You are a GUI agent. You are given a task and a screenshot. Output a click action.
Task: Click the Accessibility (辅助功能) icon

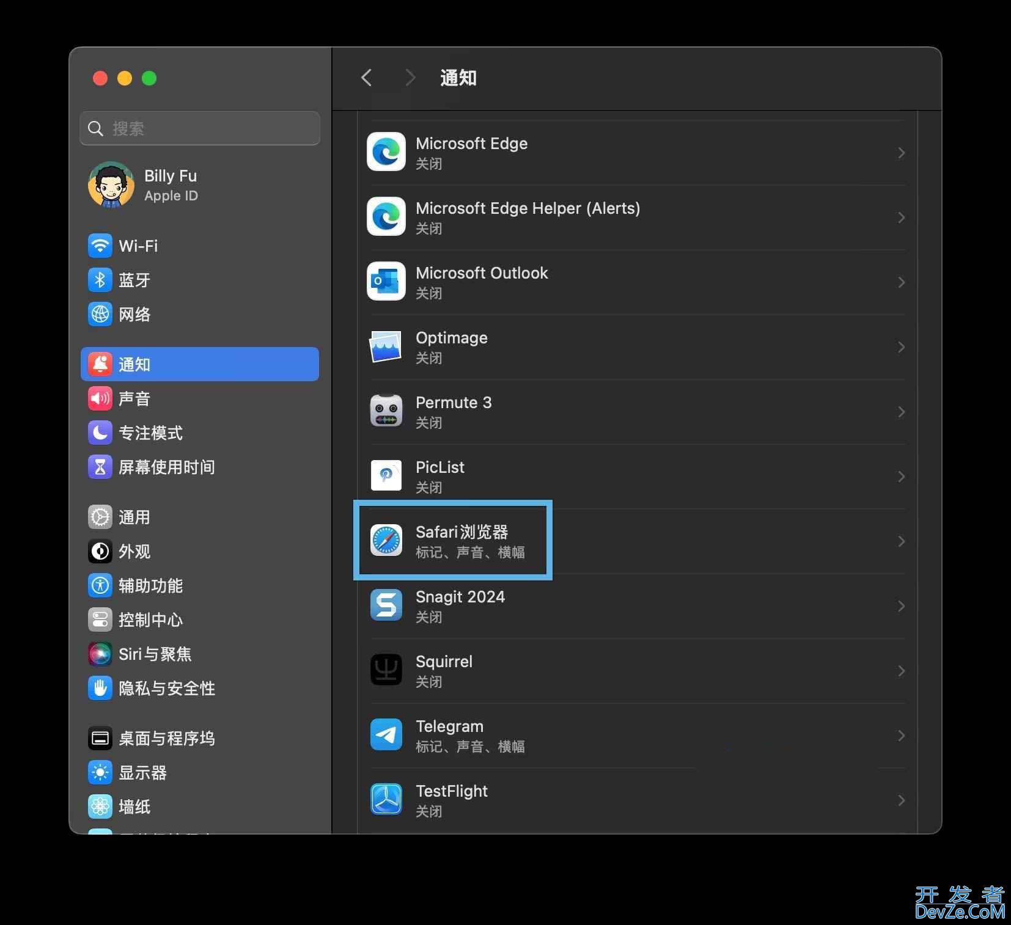point(100,585)
